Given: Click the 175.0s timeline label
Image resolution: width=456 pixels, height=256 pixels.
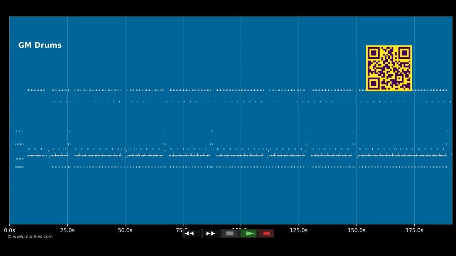Looking at the screenshot, I should point(414,230).
